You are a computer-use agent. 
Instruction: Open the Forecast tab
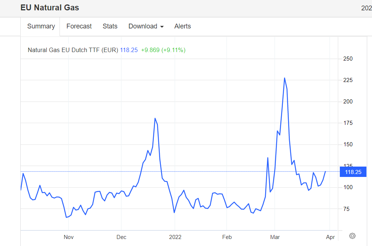pyautogui.click(x=79, y=26)
